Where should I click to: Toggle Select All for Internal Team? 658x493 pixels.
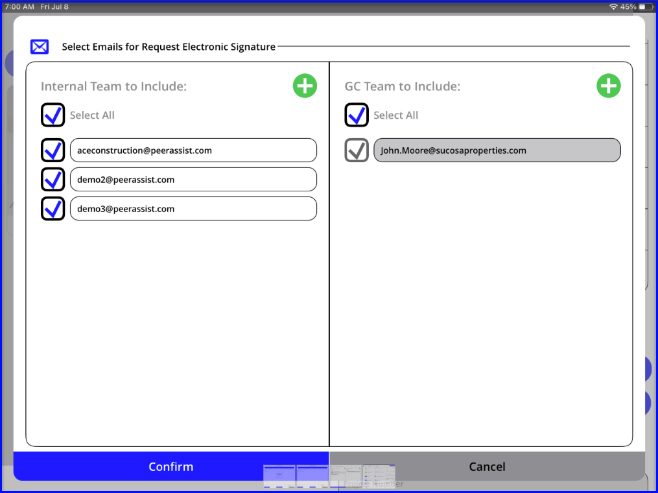(53, 115)
